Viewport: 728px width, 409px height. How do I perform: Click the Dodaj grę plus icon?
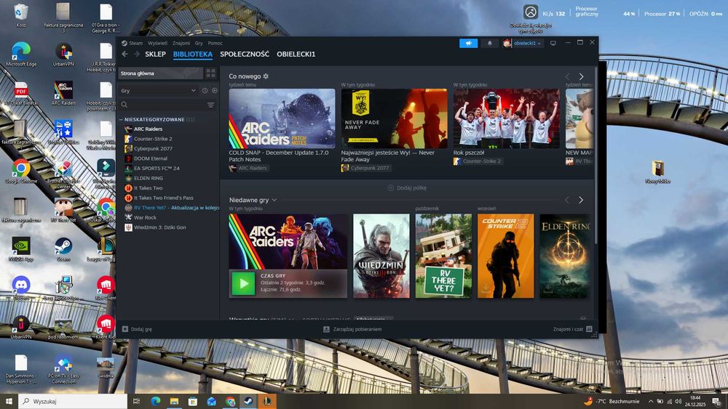(x=125, y=329)
